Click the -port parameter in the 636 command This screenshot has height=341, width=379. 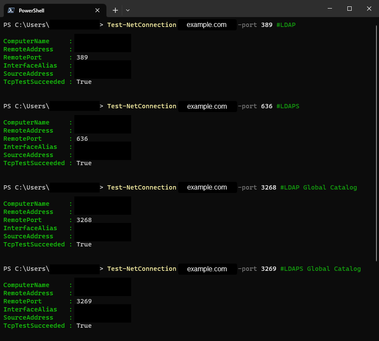pyautogui.click(x=247, y=106)
